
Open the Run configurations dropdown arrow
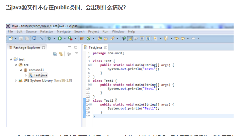click(x=65, y=38)
